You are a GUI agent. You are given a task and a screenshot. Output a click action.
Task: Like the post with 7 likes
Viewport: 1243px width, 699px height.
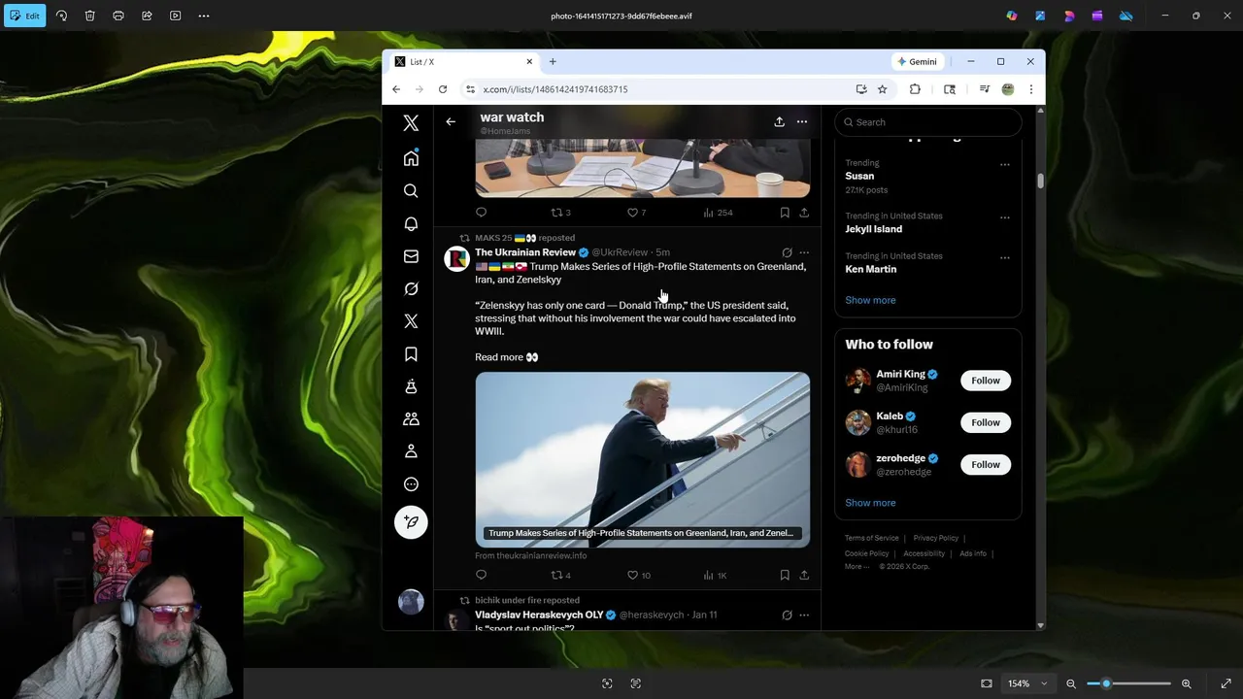click(x=632, y=213)
